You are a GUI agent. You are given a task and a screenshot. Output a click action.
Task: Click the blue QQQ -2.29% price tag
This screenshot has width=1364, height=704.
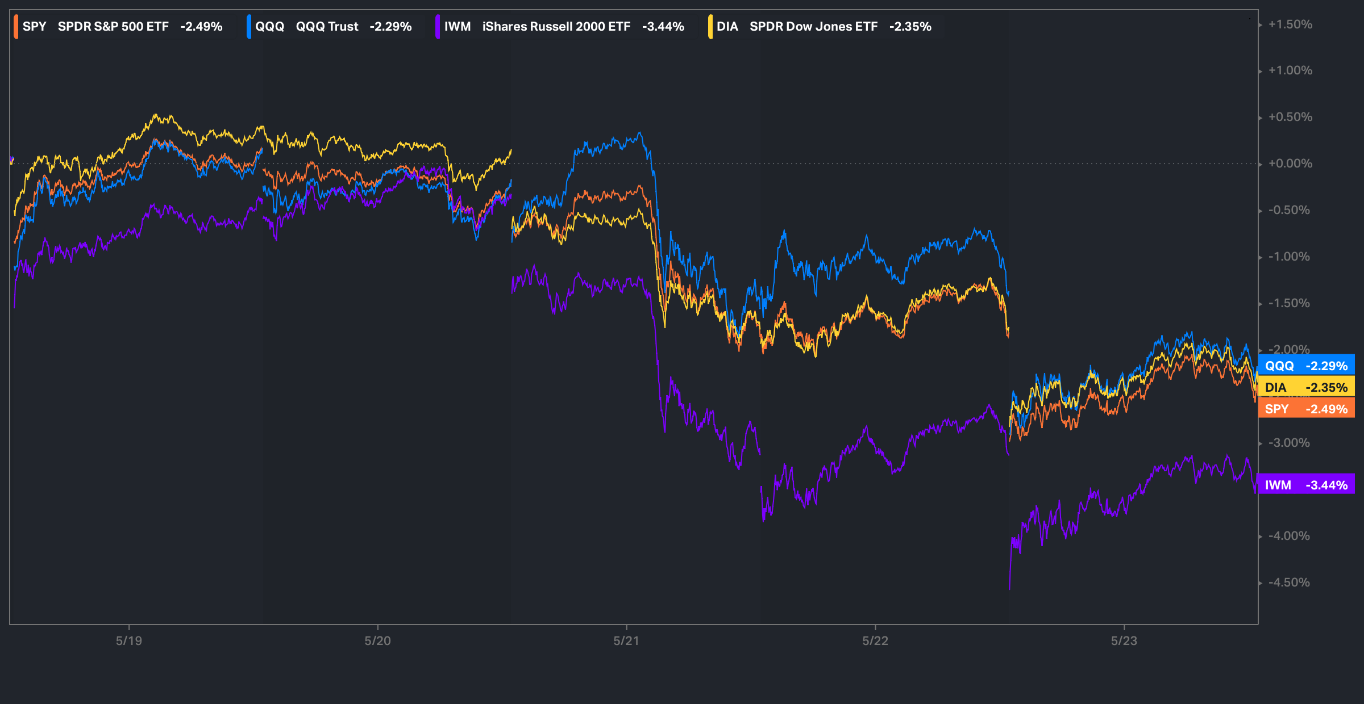[1306, 366]
